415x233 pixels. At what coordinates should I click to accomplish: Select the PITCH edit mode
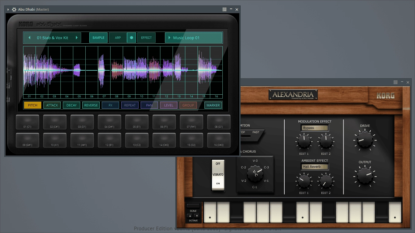(33, 105)
